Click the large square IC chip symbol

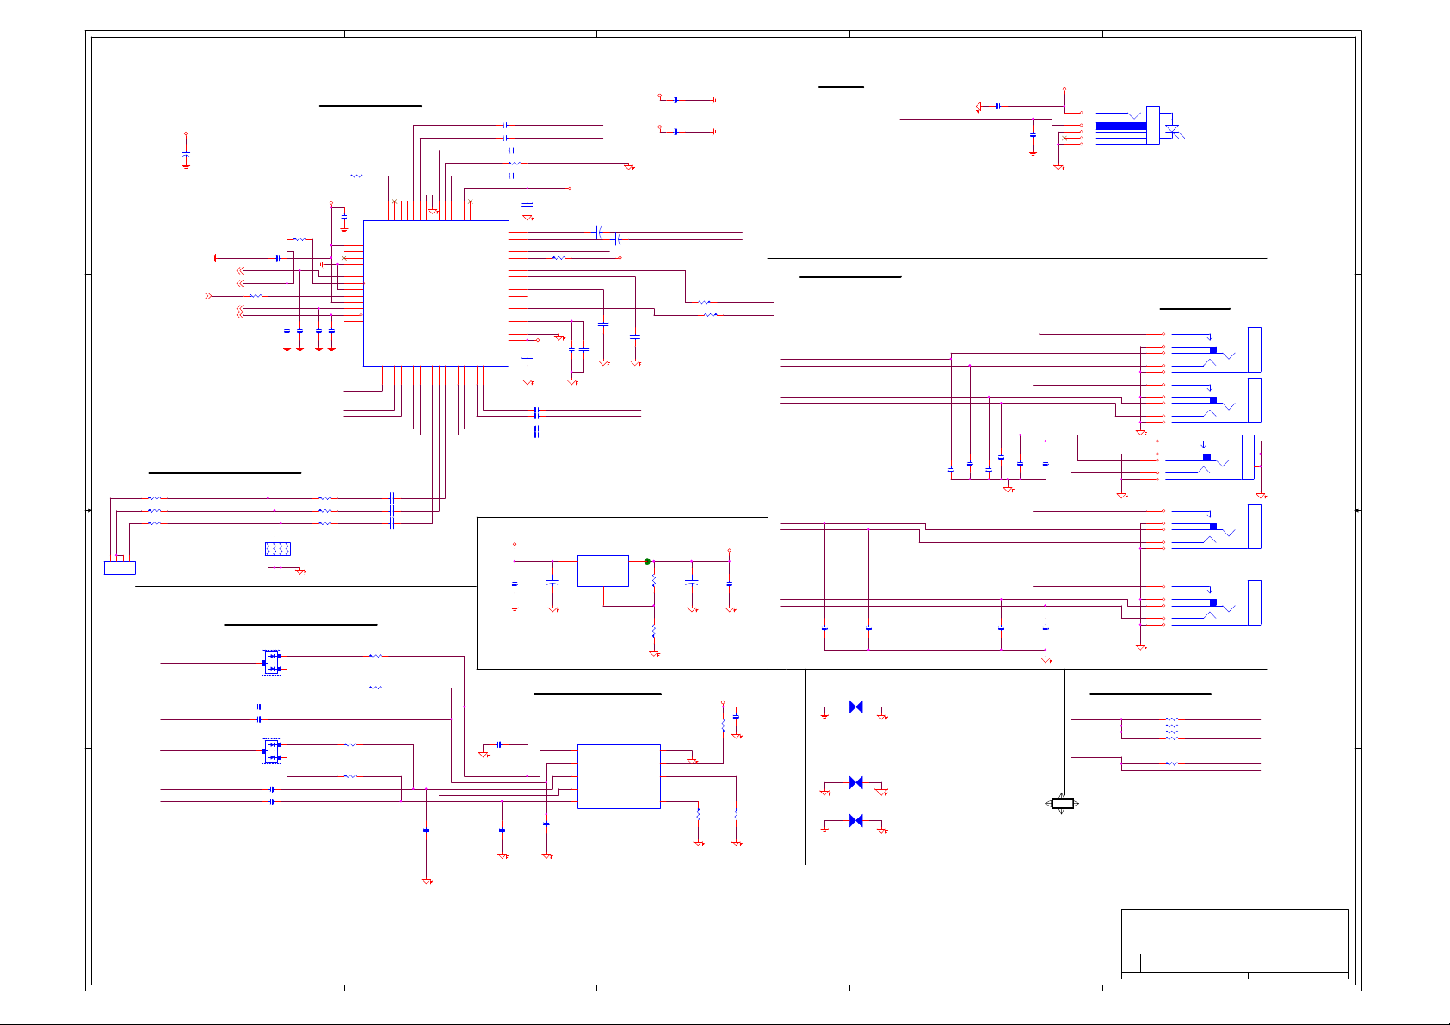click(x=435, y=293)
